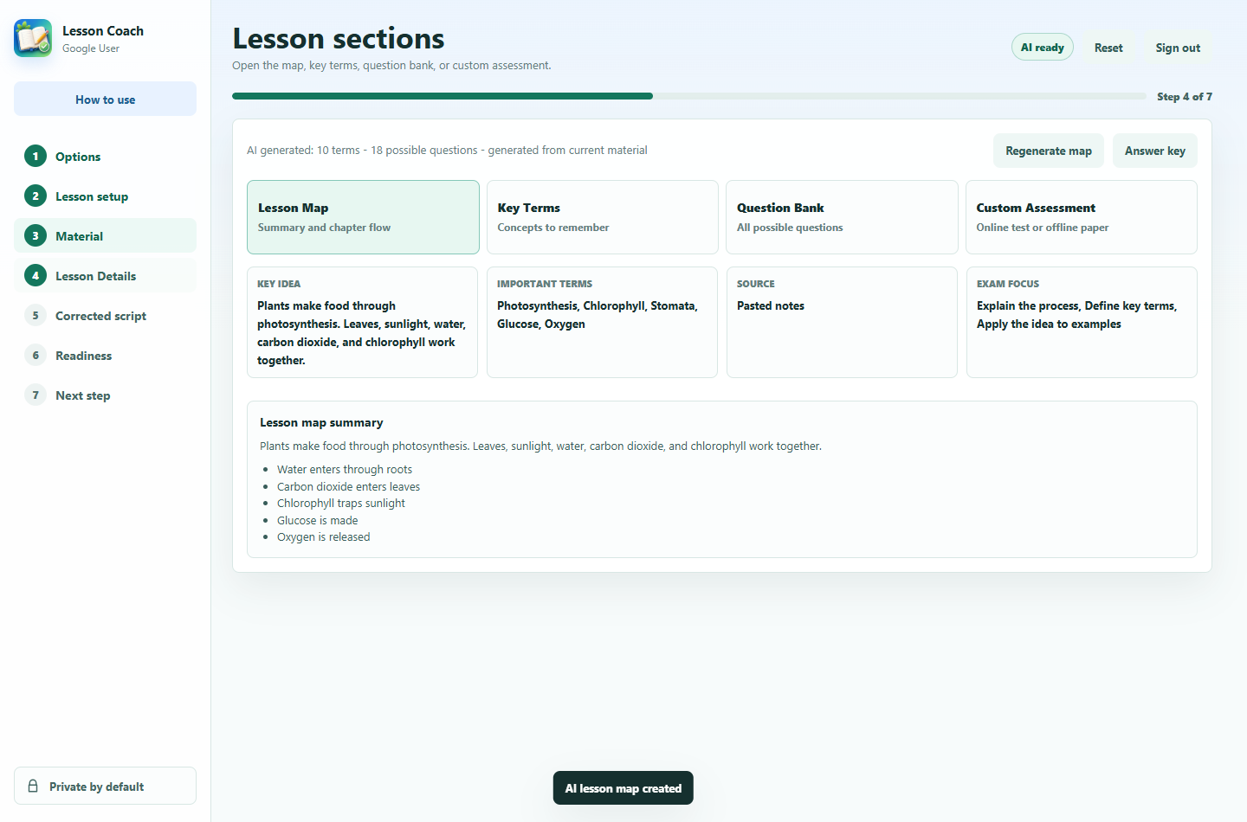
Task: Open the Lesson Details step
Action: [x=105, y=276]
